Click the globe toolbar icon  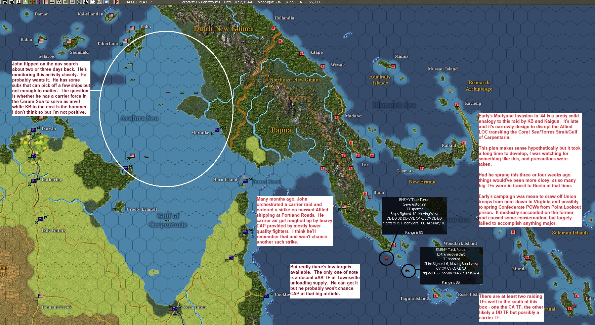pos(79,2)
